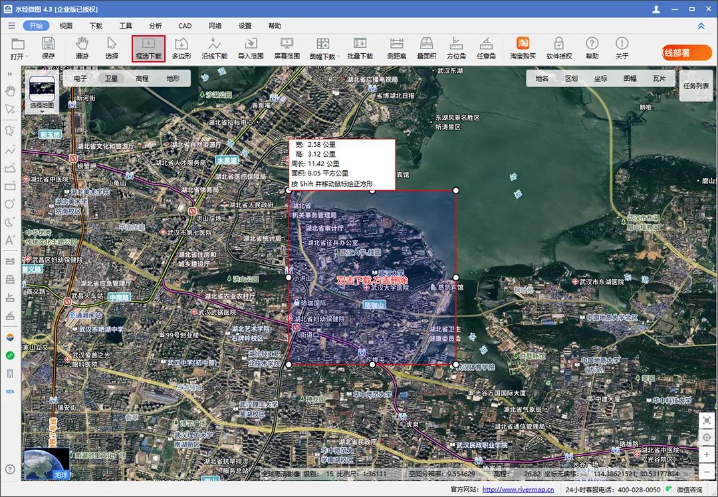
Task: Click the arrow select icon in left sidebar
Action: 10,109
